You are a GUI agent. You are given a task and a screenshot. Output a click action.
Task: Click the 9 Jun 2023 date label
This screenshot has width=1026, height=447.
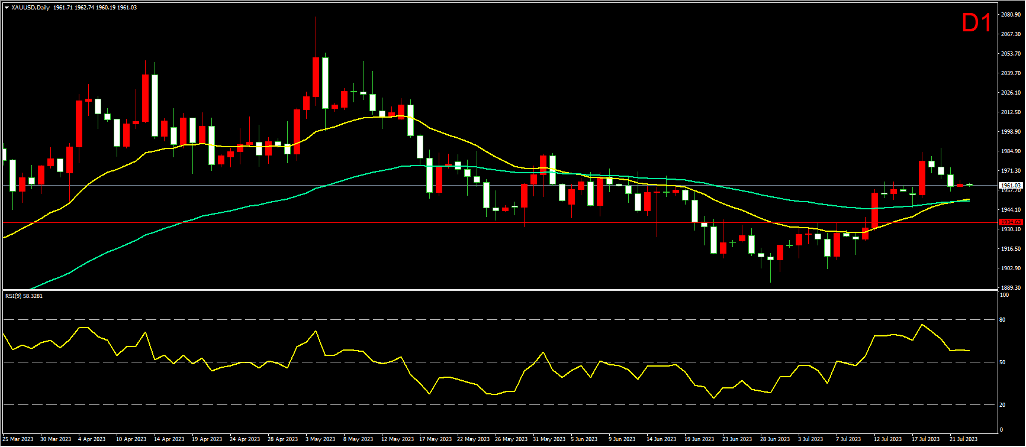tap(622, 439)
